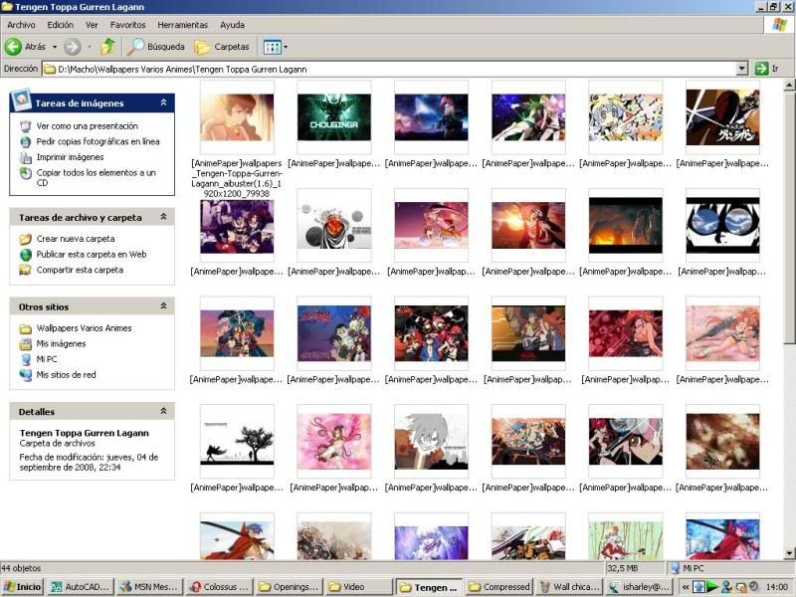
Task: Click the Wallpapers Varios Animes link
Action: (85, 328)
